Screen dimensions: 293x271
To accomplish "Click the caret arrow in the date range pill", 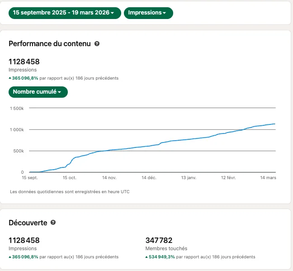I will (112, 13).
